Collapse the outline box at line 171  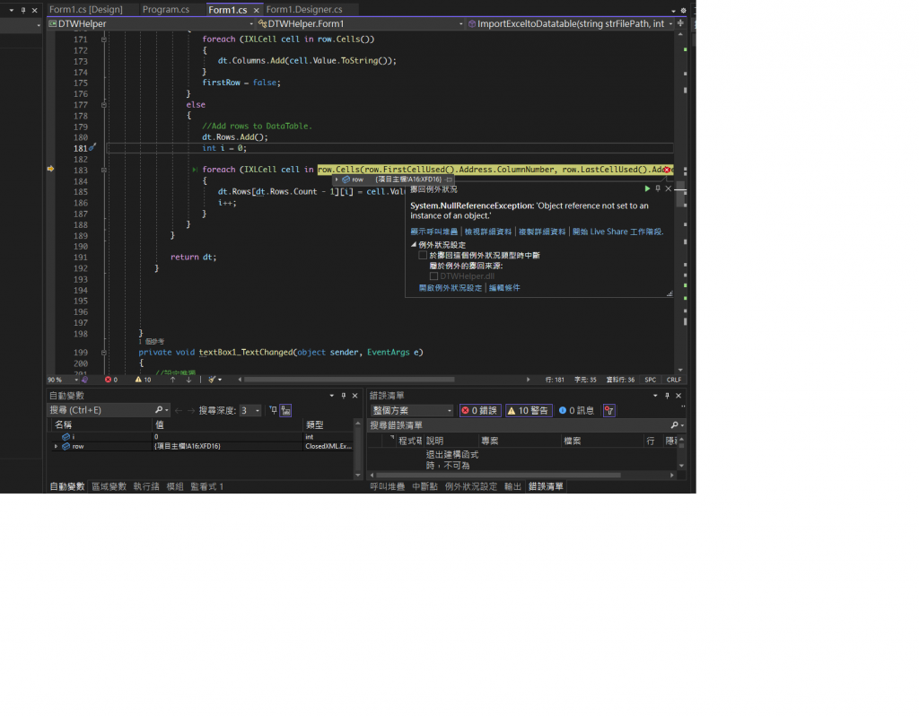(104, 39)
